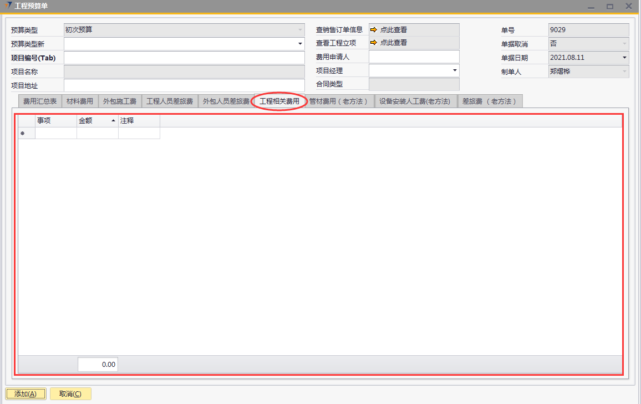This screenshot has width=641, height=404.
Task: Click the 费用申请人 input field
Action: pos(414,57)
